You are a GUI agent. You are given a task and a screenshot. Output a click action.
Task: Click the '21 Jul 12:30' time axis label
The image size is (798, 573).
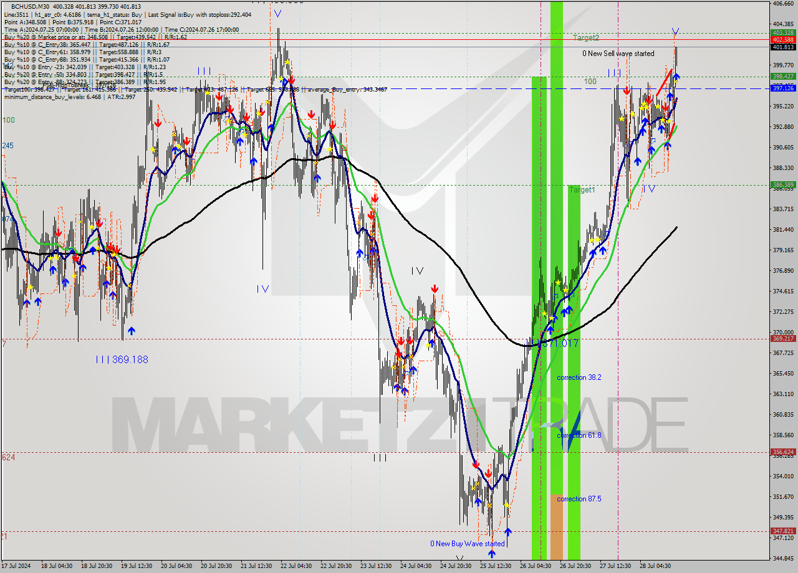coord(256,566)
